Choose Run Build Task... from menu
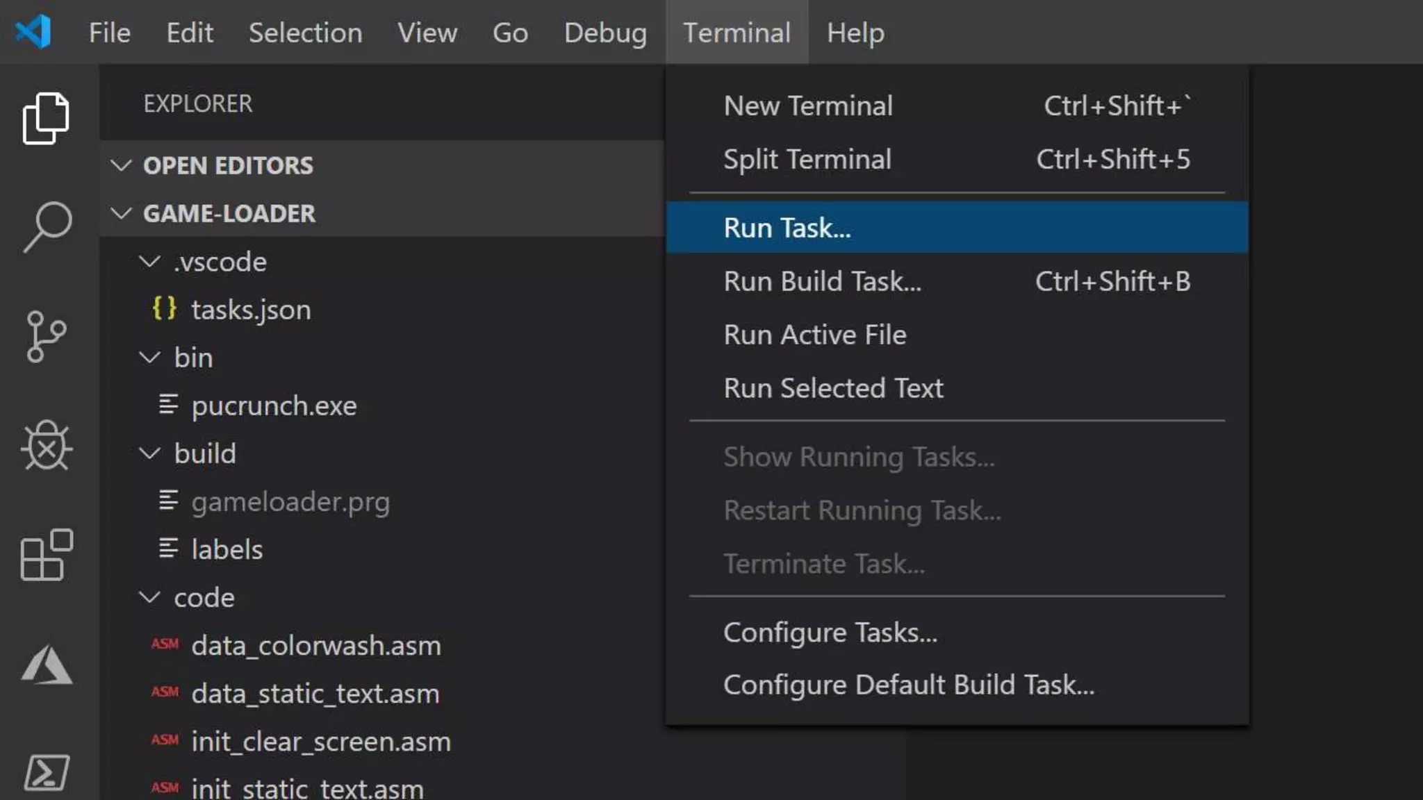This screenshot has height=800, width=1423. [x=822, y=281]
